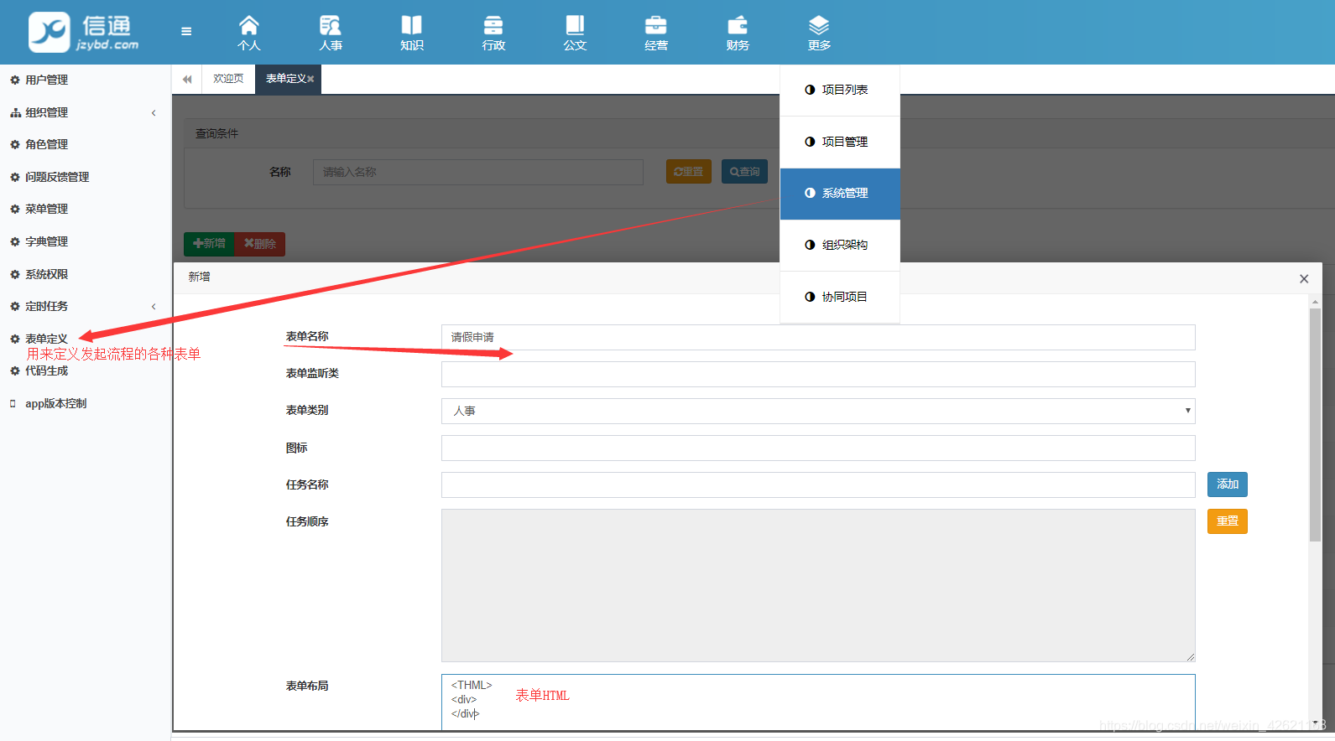Screen dimensions: 1335x741
Task: Click the dialog scrollbar up arrow
Action: (1315, 301)
